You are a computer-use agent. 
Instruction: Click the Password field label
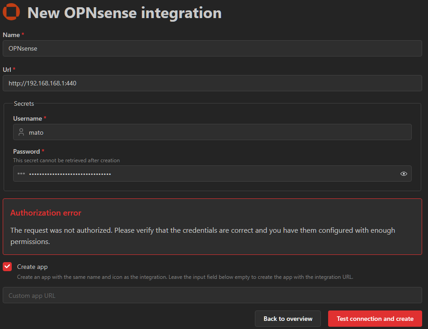27,151
